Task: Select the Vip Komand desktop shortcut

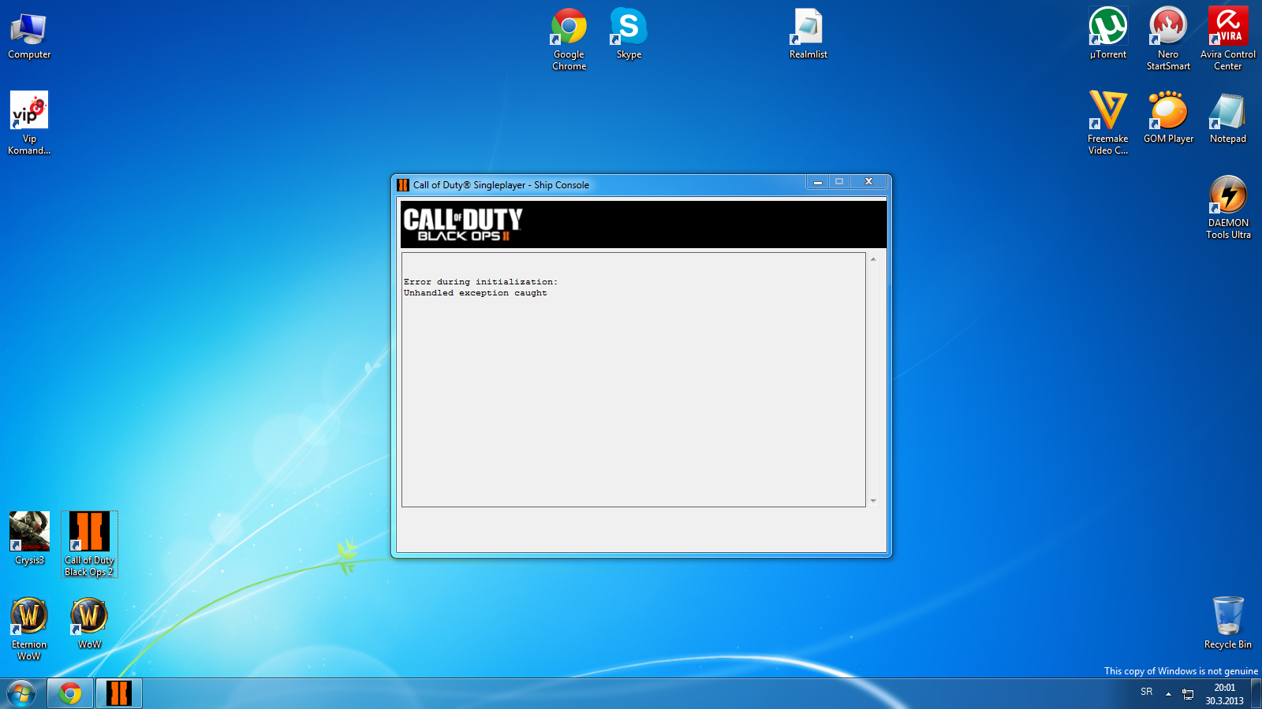Action: pyautogui.click(x=29, y=122)
